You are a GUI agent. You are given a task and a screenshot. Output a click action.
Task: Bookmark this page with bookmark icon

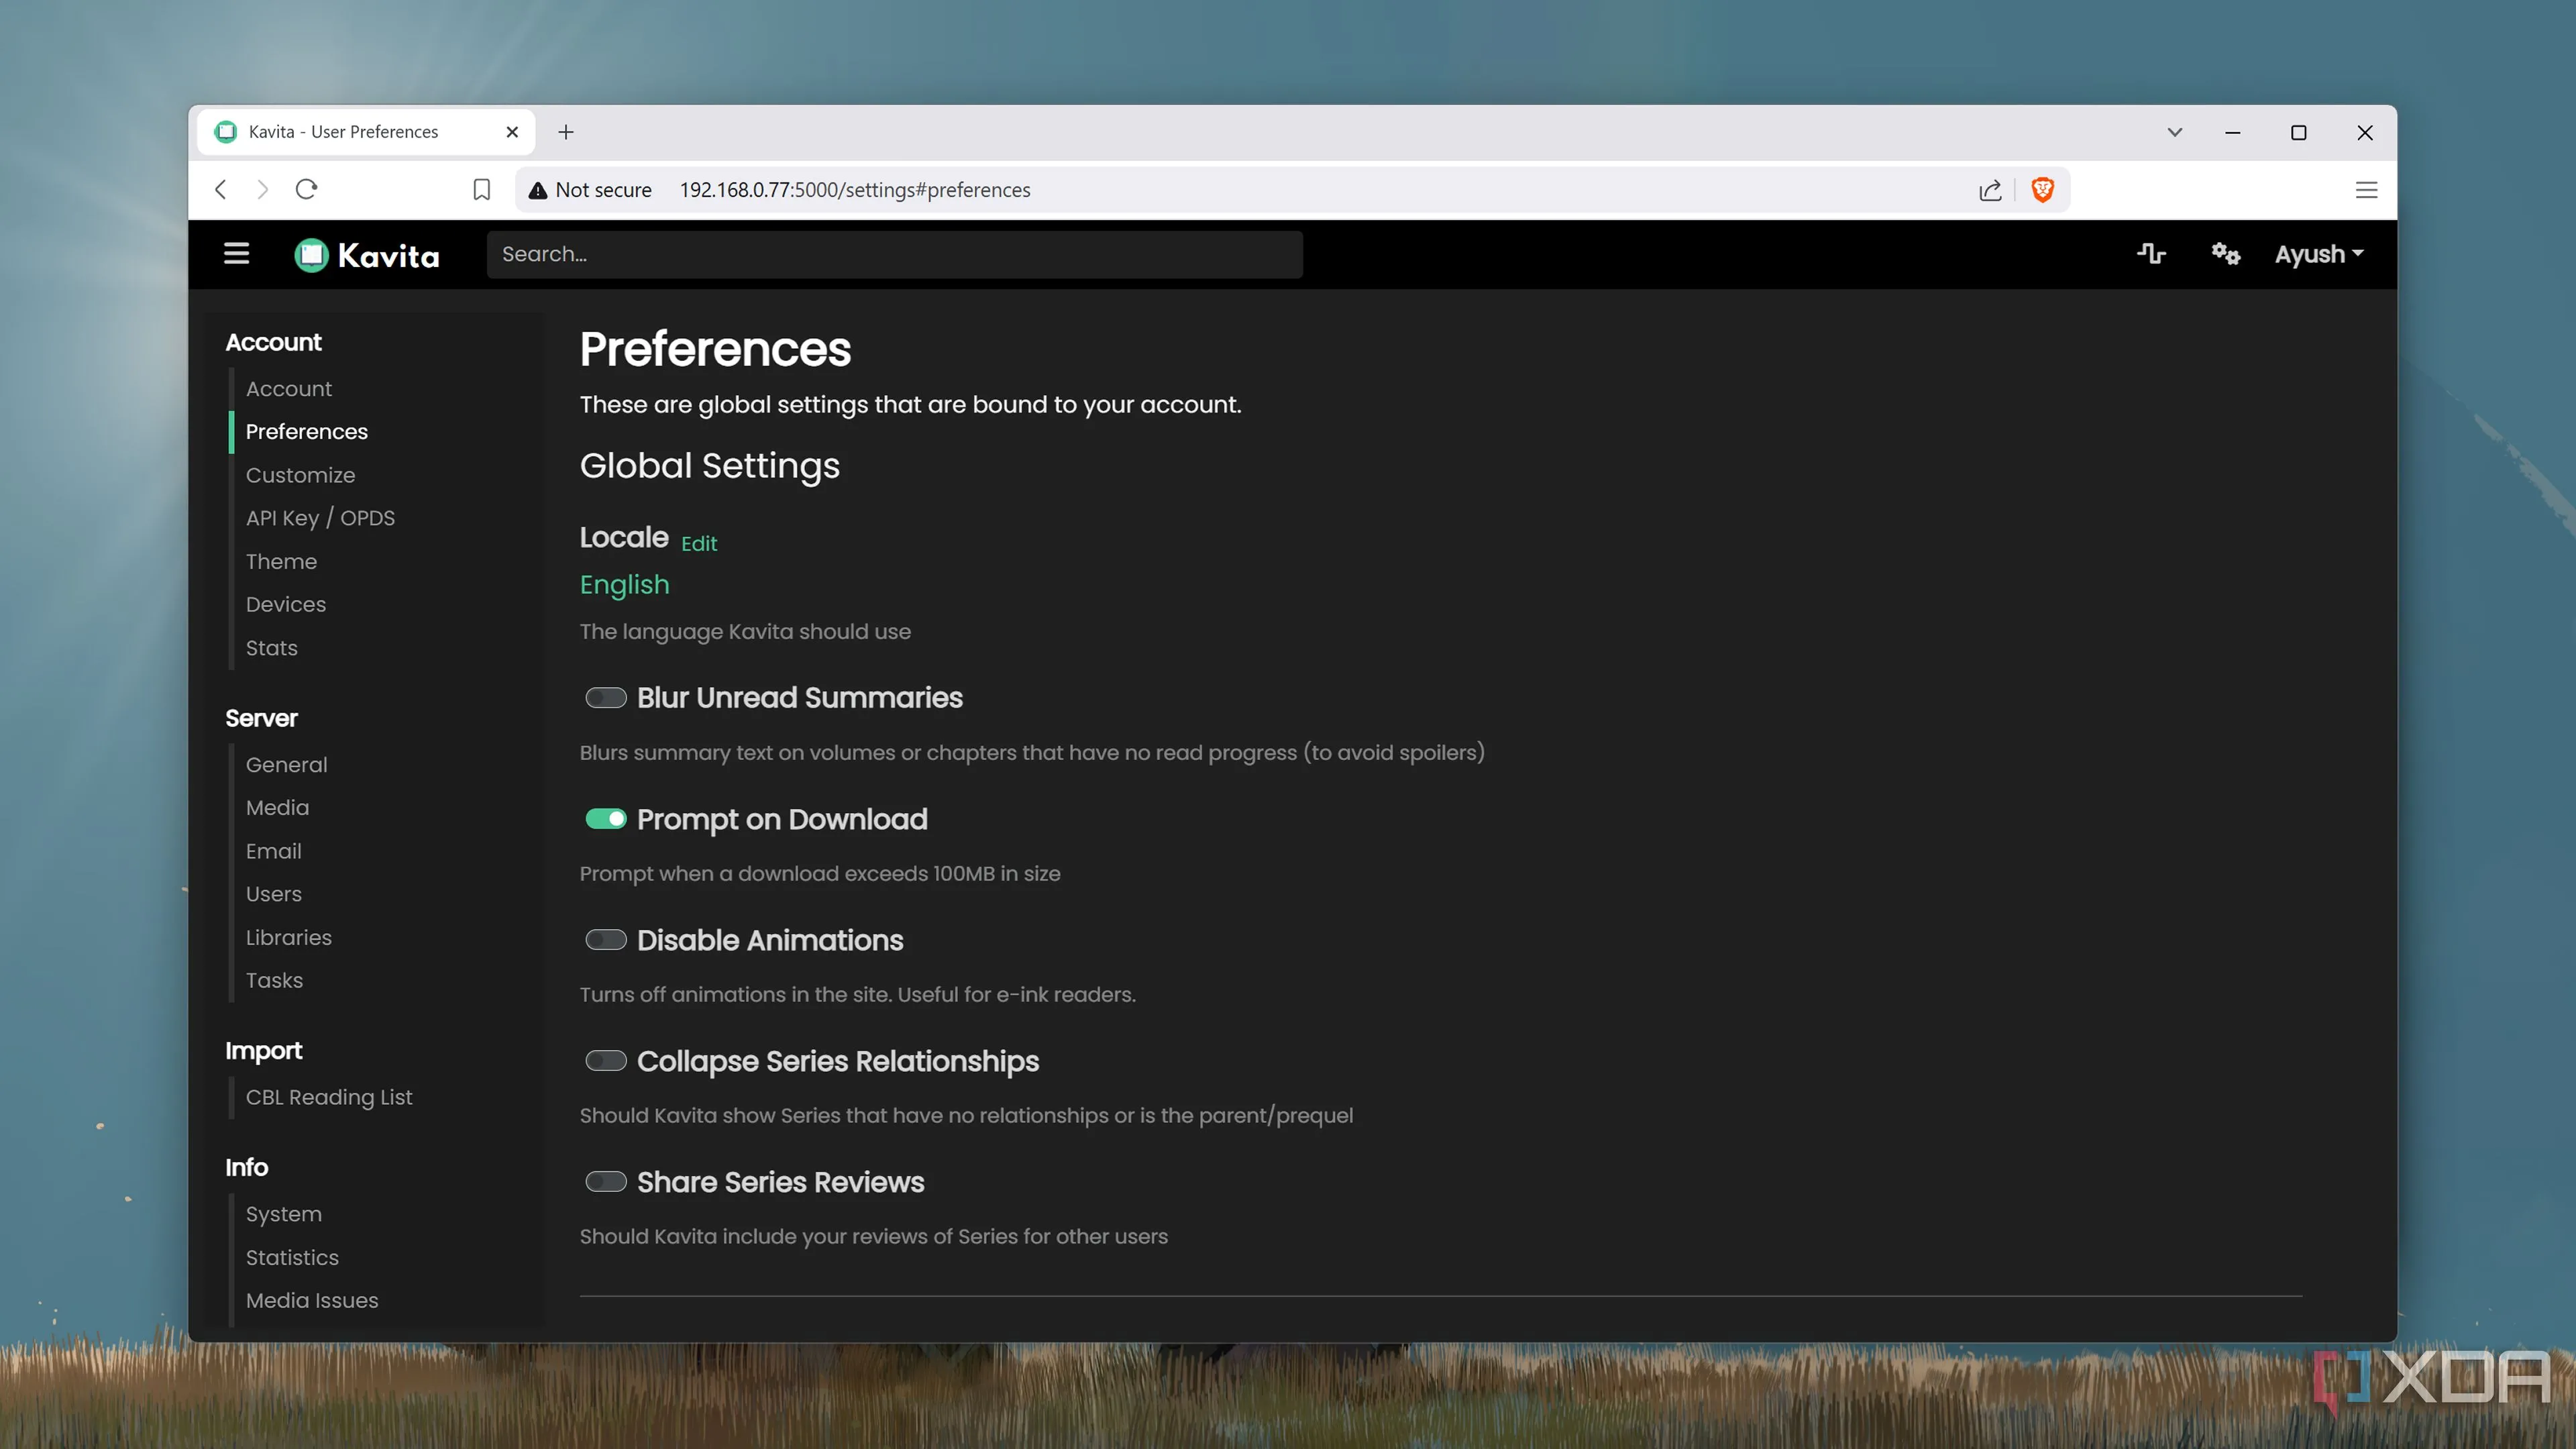481,190
